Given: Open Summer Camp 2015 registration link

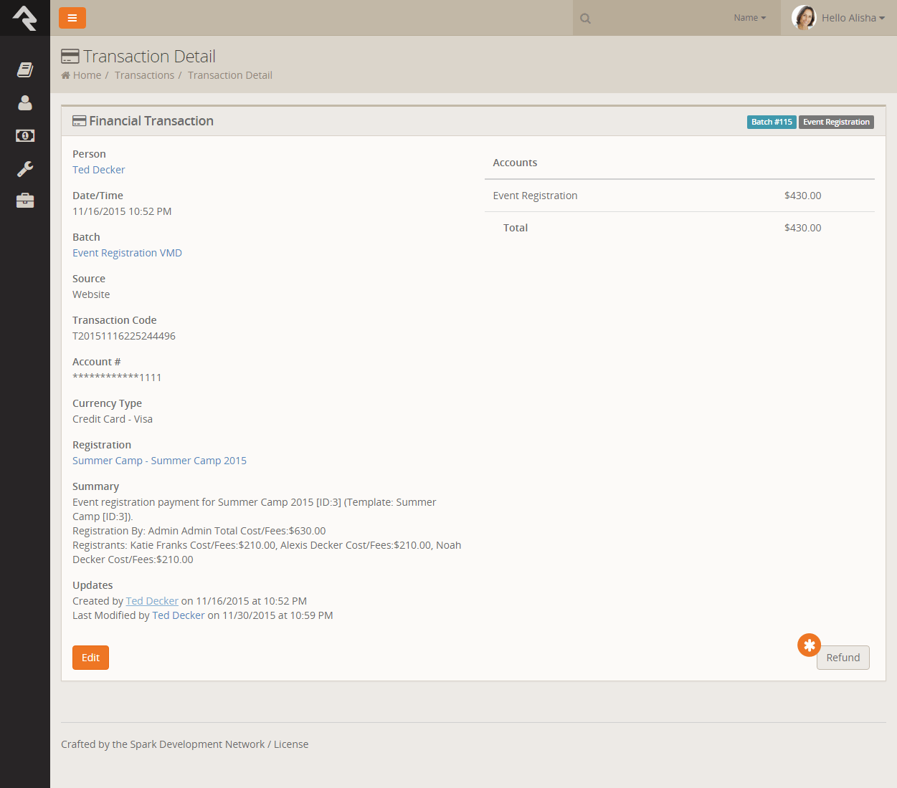Looking at the screenshot, I should point(159,461).
